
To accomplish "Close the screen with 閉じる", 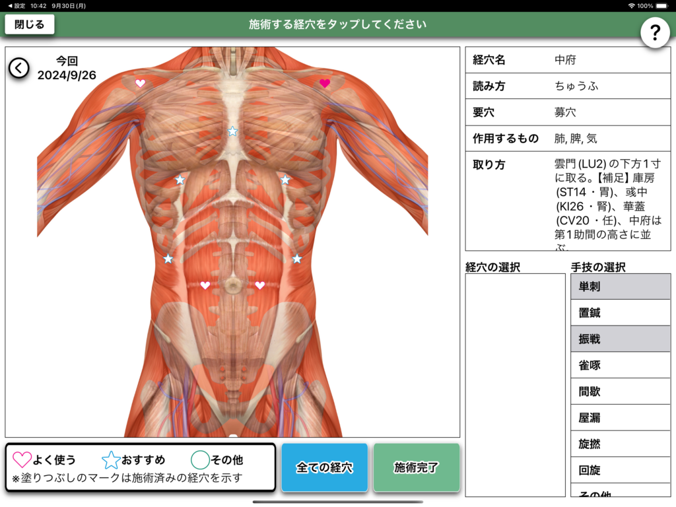I will tap(30, 24).
